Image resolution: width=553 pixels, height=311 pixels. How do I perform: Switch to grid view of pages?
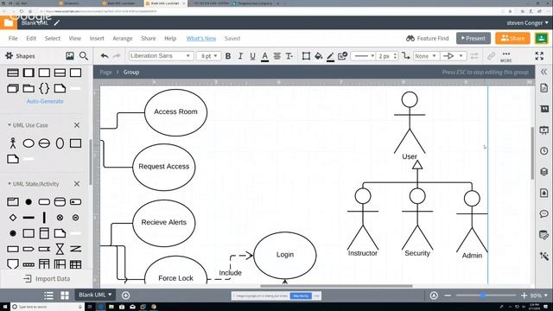65,295
